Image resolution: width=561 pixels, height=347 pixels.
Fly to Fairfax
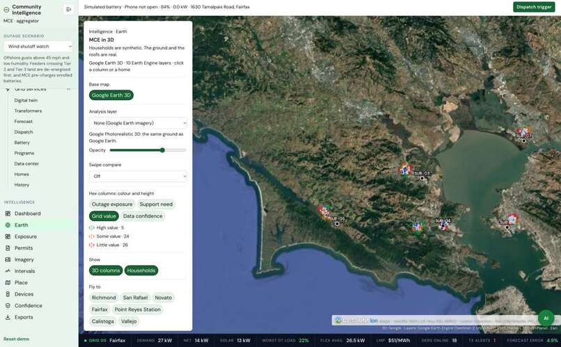100,309
